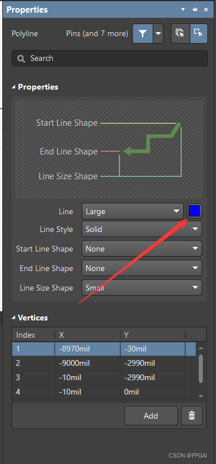Open the Line Style Solid dropdown
Screen dimensions: 216x464
[x=142, y=229]
